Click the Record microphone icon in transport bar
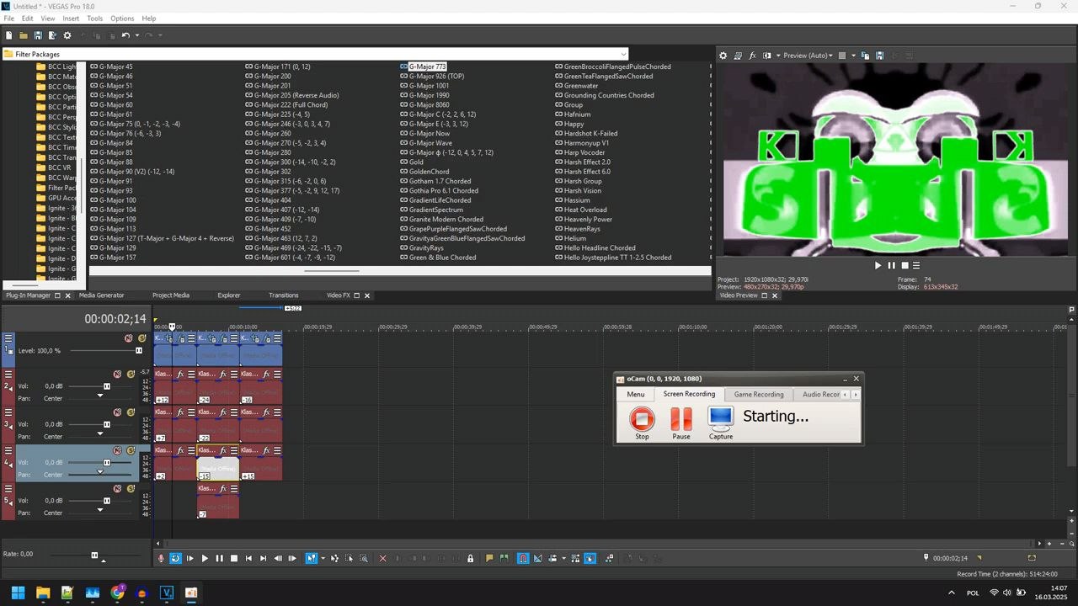The image size is (1078, 606). pyautogui.click(x=161, y=558)
